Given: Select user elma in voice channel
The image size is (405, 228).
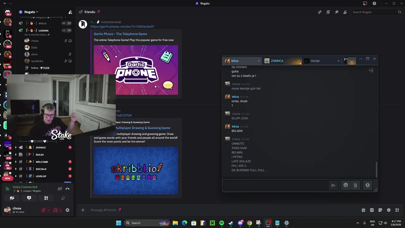Looking at the screenshot, I should tap(34, 54).
